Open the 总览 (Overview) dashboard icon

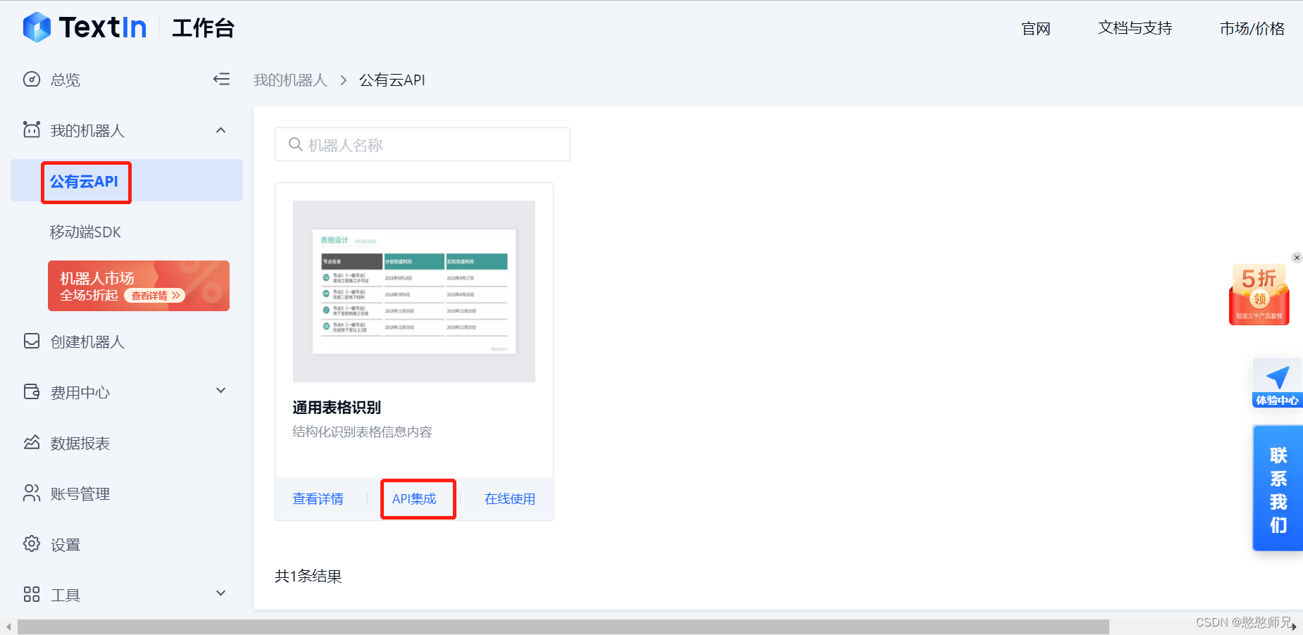pyautogui.click(x=32, y=80)
